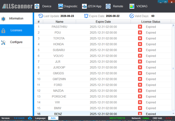Screen dimensions: 175x121
Task: Click the red expired icon for PORSCHE
Action: (x=140, y=97)
